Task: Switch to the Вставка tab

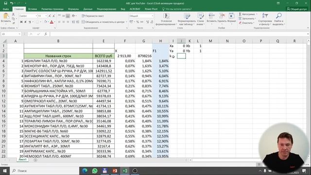Action: point(33,9)
